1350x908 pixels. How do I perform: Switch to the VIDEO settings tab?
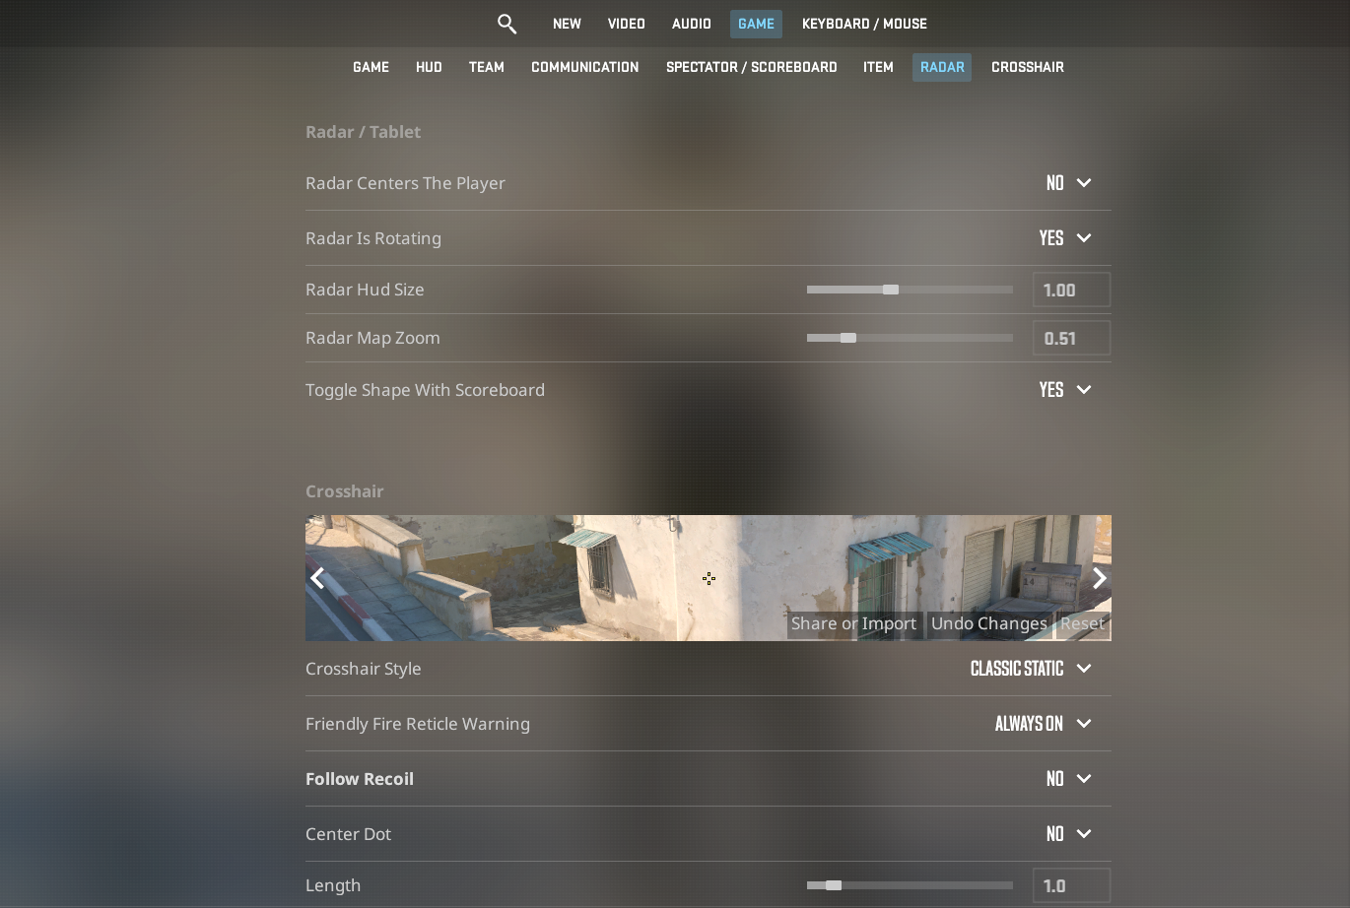[x=627, y=24]
